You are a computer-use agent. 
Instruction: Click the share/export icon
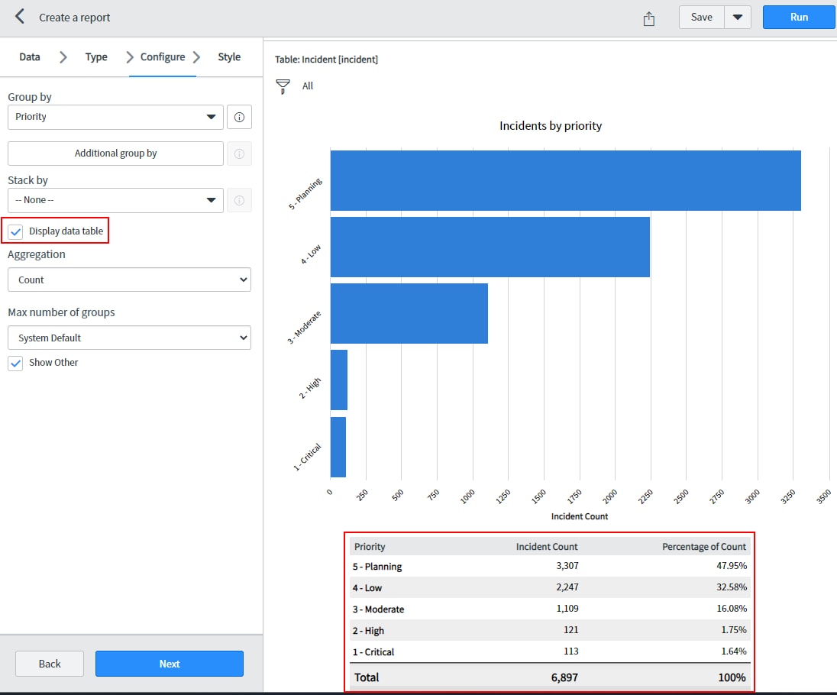(x=649, y=18)
